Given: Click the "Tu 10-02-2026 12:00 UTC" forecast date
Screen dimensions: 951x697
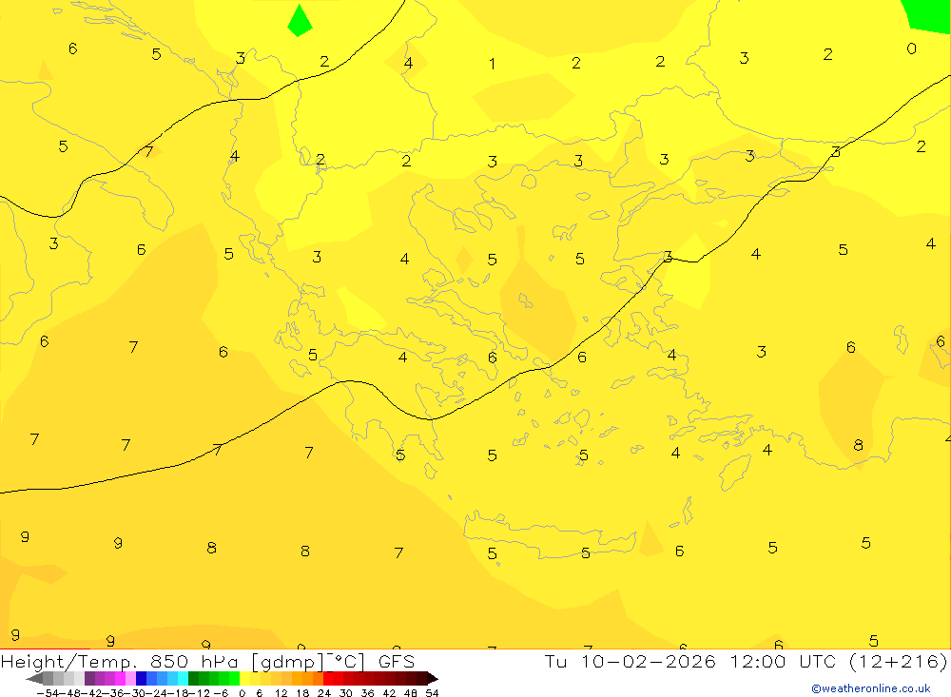Looking at the screenshot, I should 689,661.
